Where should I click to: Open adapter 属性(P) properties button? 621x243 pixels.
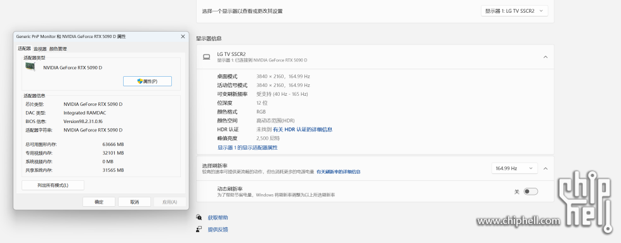point(147,81)
